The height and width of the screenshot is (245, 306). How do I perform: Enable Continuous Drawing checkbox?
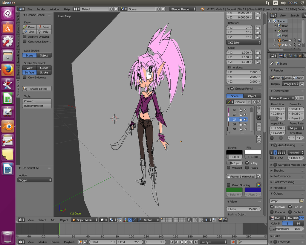tap(25, 41)
